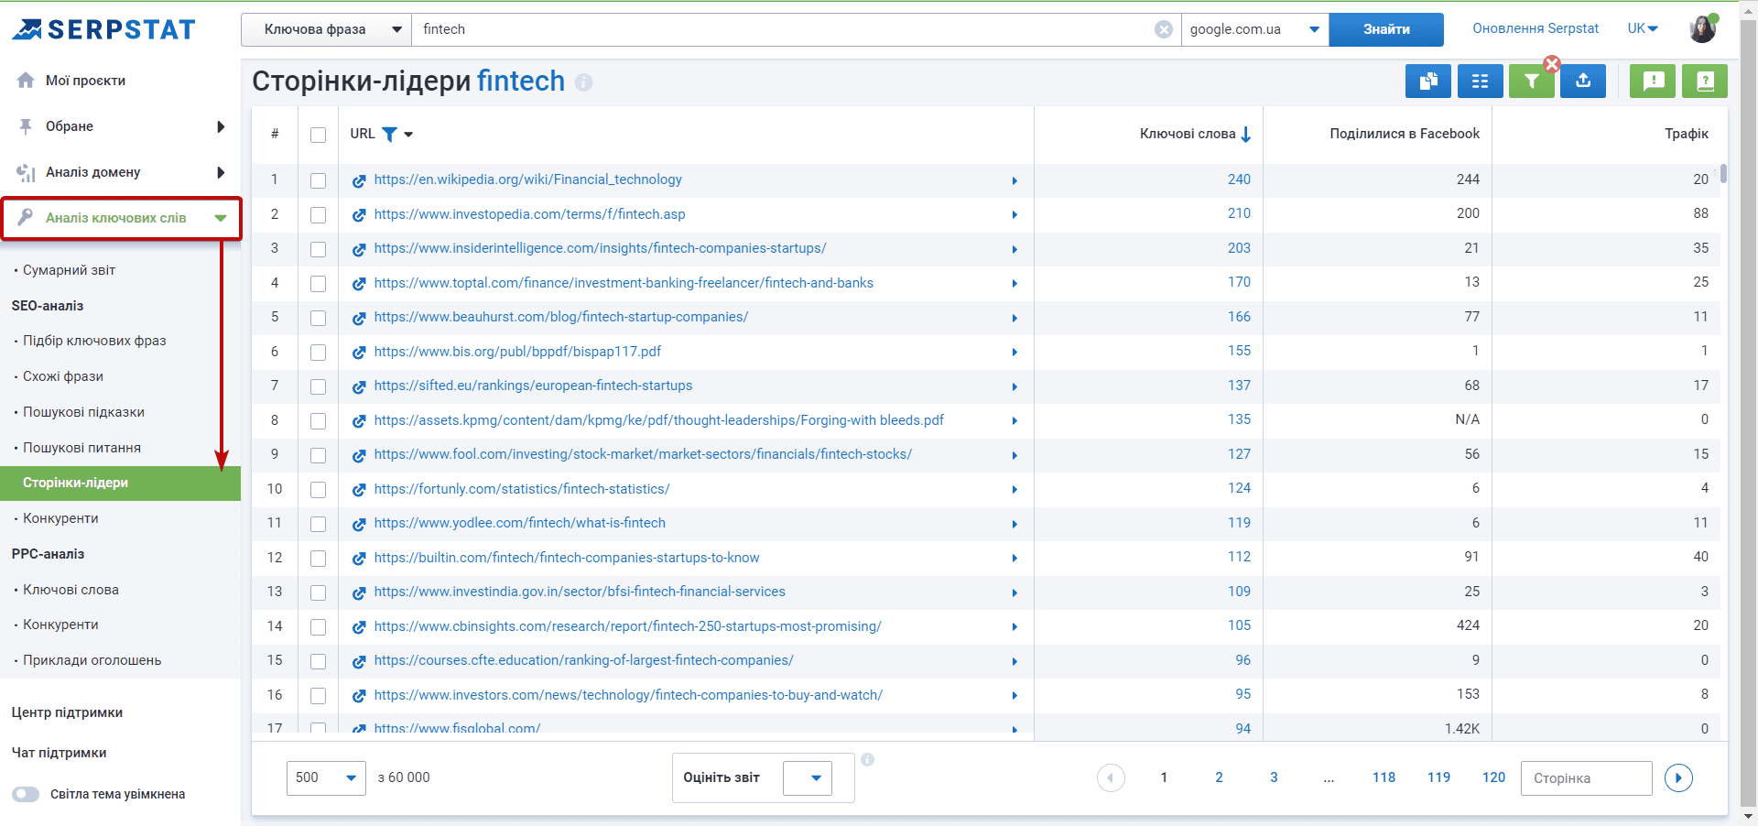Select Сторінки-лідери menu item
Image resolution: width=1758 pixels, height=826 pixels.
coord(120,483)
